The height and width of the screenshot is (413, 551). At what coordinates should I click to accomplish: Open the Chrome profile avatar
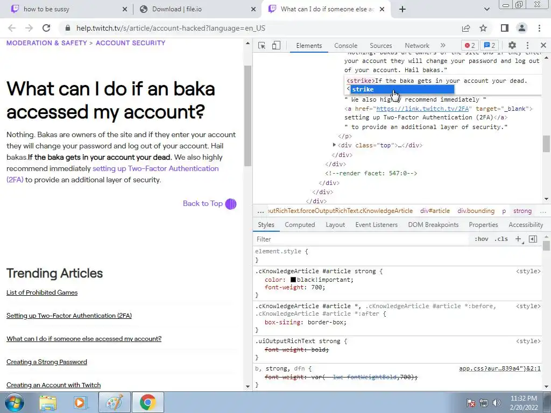522,28
